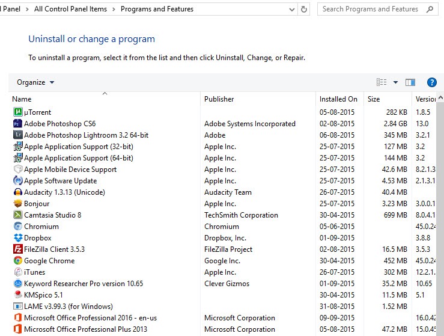The width and height of the screenshot is (444, 336).
Task: Select the Bonjour entry name
Action: pos(37,203)
